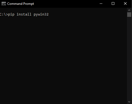Click the "pywin32" package name text
The height and width of the screenshot is (104, 132).
41,14
